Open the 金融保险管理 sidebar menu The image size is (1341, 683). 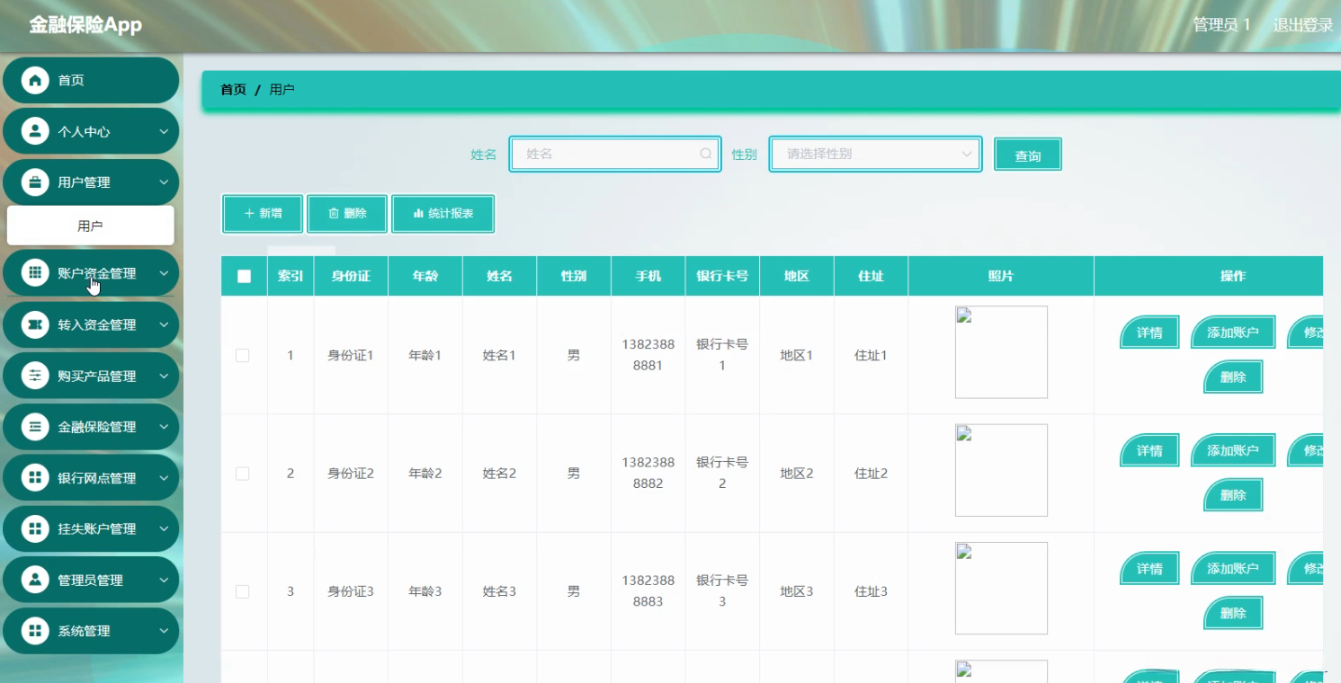click(91, 427)
